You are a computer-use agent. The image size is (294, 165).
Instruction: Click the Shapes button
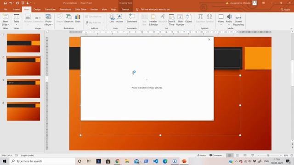pos(60,18)
